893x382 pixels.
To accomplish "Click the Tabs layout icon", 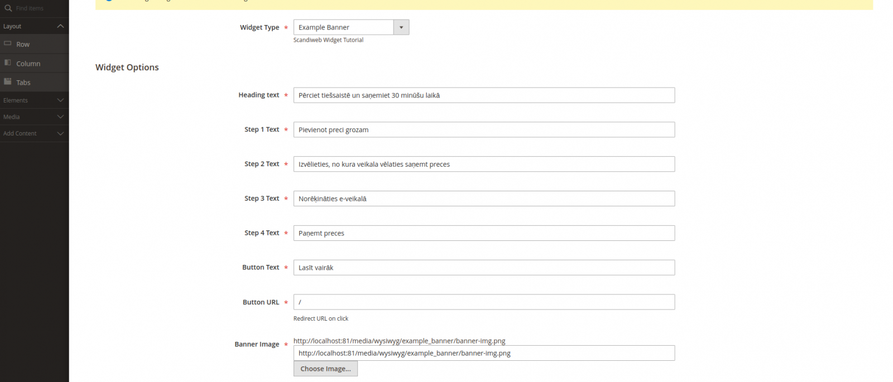I will (x=8, y=82).
